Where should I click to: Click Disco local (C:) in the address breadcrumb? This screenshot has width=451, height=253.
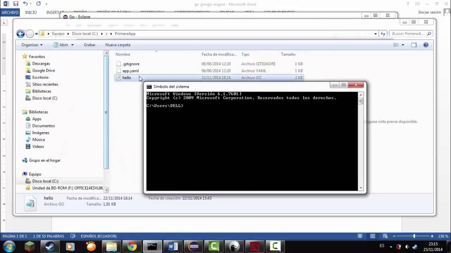coord(85,34)
